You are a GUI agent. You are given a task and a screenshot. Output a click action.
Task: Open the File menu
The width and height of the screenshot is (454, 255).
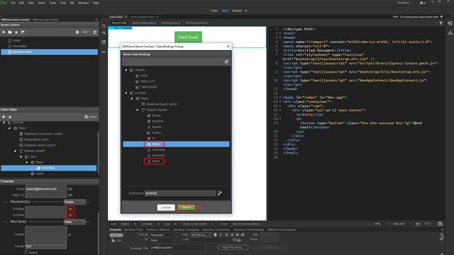pyautogui.click(x=13, y=3)
